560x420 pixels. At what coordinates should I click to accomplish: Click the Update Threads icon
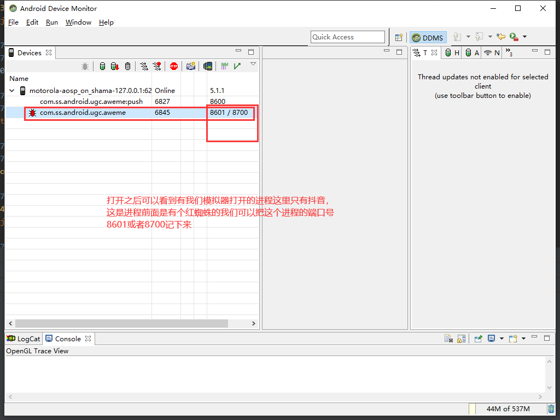coord(144,66)
